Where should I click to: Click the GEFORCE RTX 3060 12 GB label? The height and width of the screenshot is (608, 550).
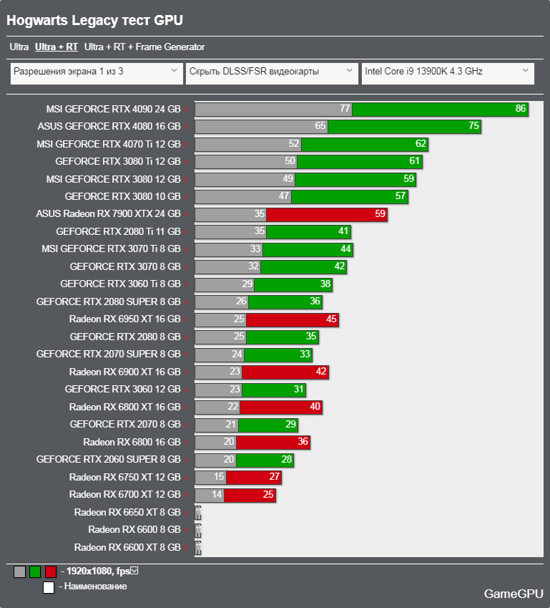coord(123,389)
